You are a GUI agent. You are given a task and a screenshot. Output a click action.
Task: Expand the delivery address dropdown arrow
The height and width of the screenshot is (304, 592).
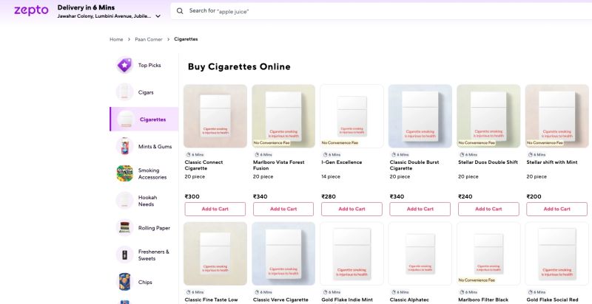[x=158, y=16]
